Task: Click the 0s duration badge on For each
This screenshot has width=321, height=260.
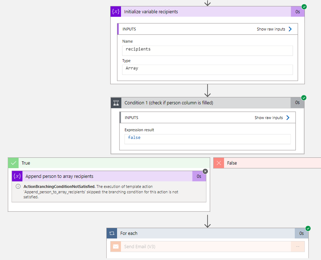Action: pyautogui.click(x=302, y=233)
